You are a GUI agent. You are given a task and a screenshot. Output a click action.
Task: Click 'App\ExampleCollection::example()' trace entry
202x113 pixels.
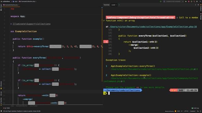coord(131,75)
